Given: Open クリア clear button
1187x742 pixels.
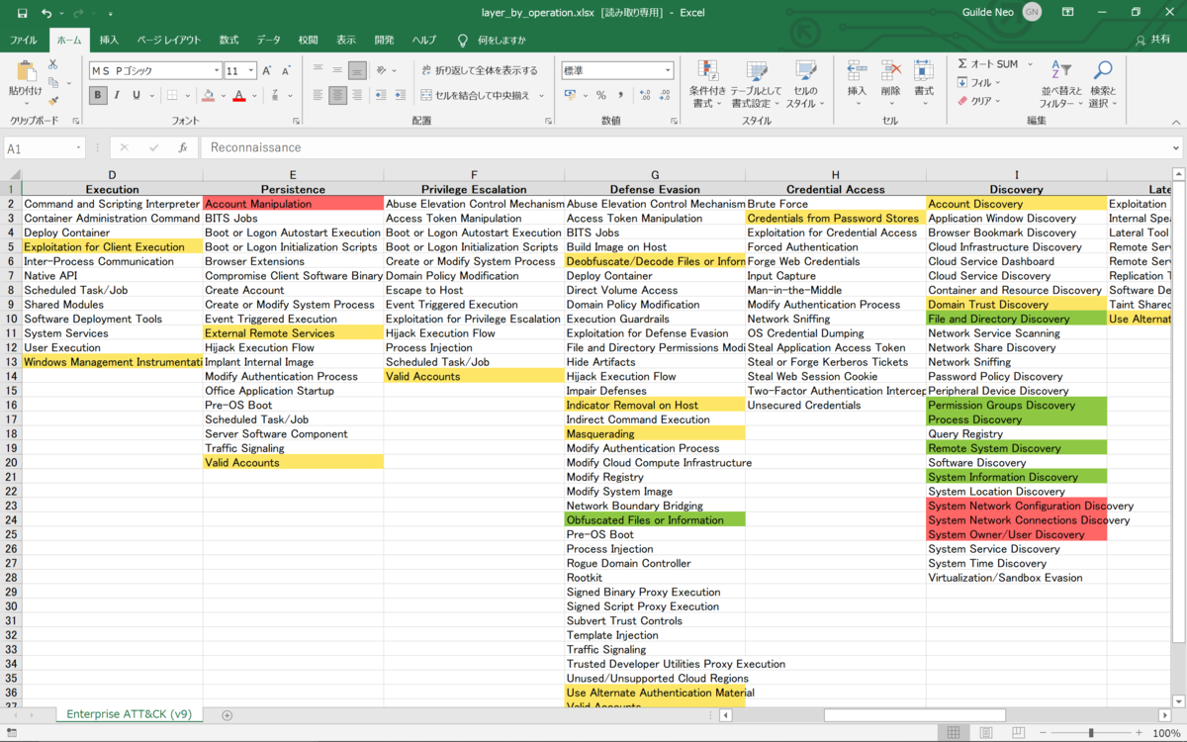Looking at the screenshot, I should (x=978, y=101).
